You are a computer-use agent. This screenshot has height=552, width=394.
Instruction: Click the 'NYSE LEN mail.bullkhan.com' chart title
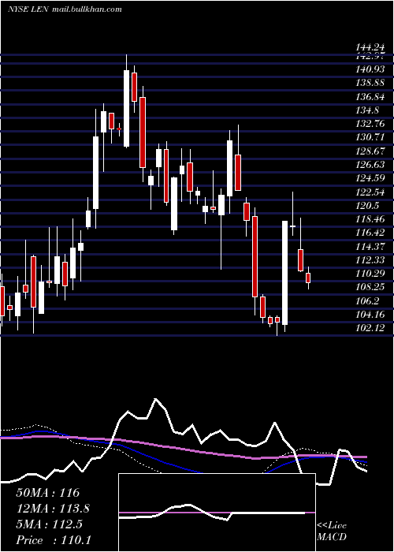click(65, 9)
